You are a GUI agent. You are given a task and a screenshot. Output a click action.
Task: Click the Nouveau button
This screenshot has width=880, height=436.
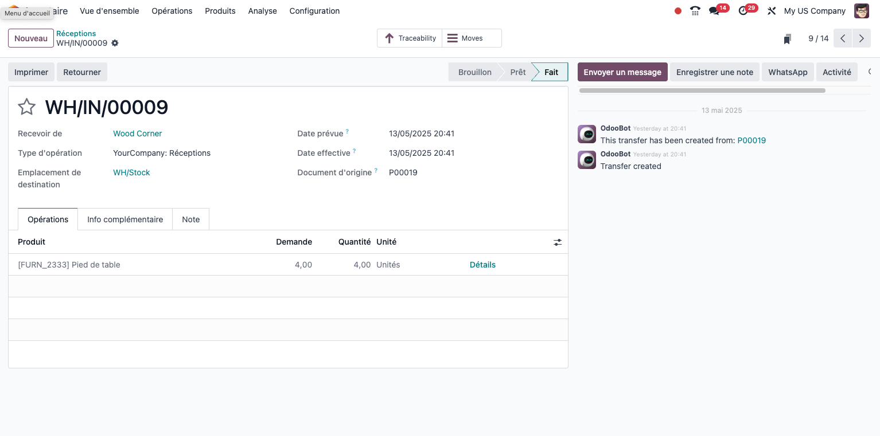(x=31, y=38)
